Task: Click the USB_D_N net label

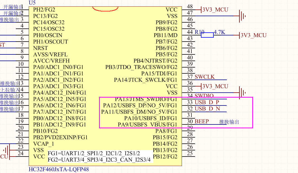Action: tap(207, 109)
